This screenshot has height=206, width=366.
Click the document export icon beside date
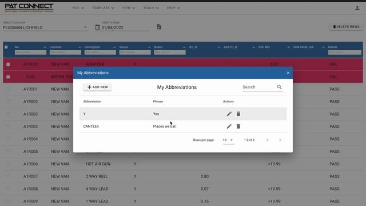159,27
